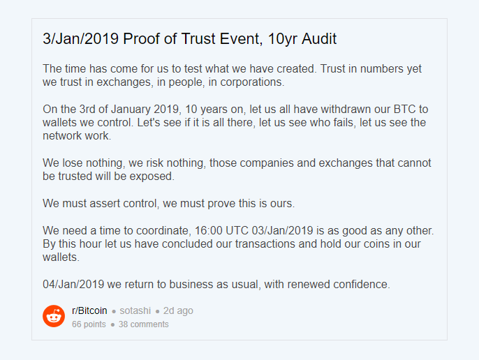
Task: Click the line starting "We lose nothing"
Action: (x=237, y=163)
